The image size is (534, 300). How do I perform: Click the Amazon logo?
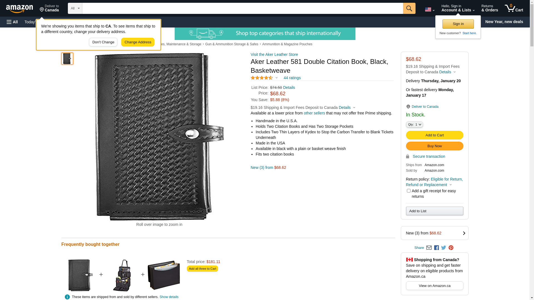click(19, 9)
